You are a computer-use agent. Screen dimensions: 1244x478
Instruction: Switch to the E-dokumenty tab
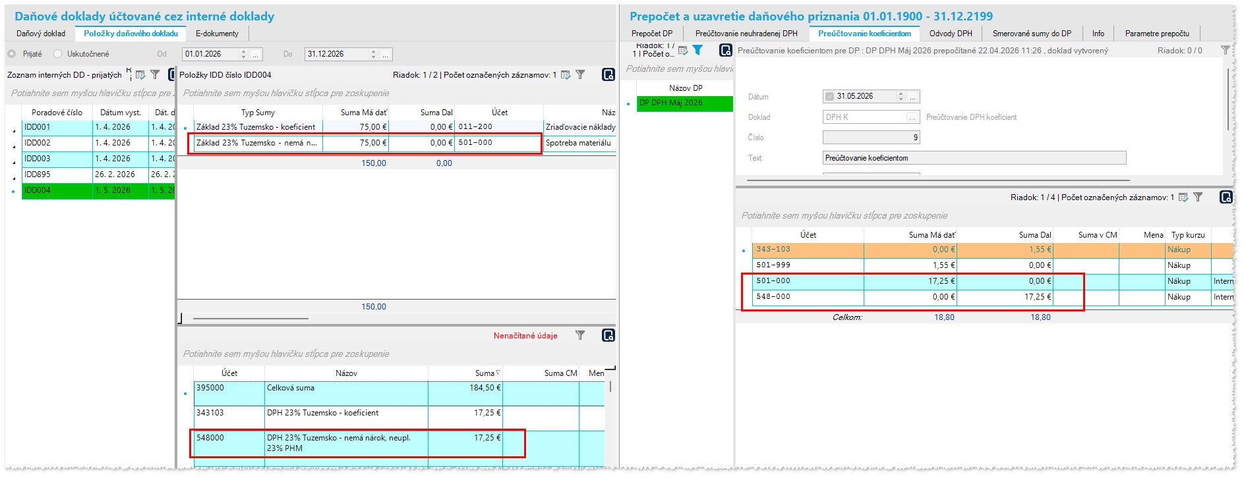[x=217, y=34]
